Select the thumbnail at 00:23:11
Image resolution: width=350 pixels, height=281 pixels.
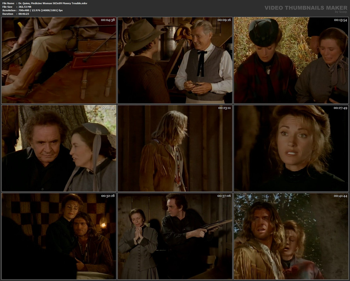pyautogui.click(x=175, y=149)
